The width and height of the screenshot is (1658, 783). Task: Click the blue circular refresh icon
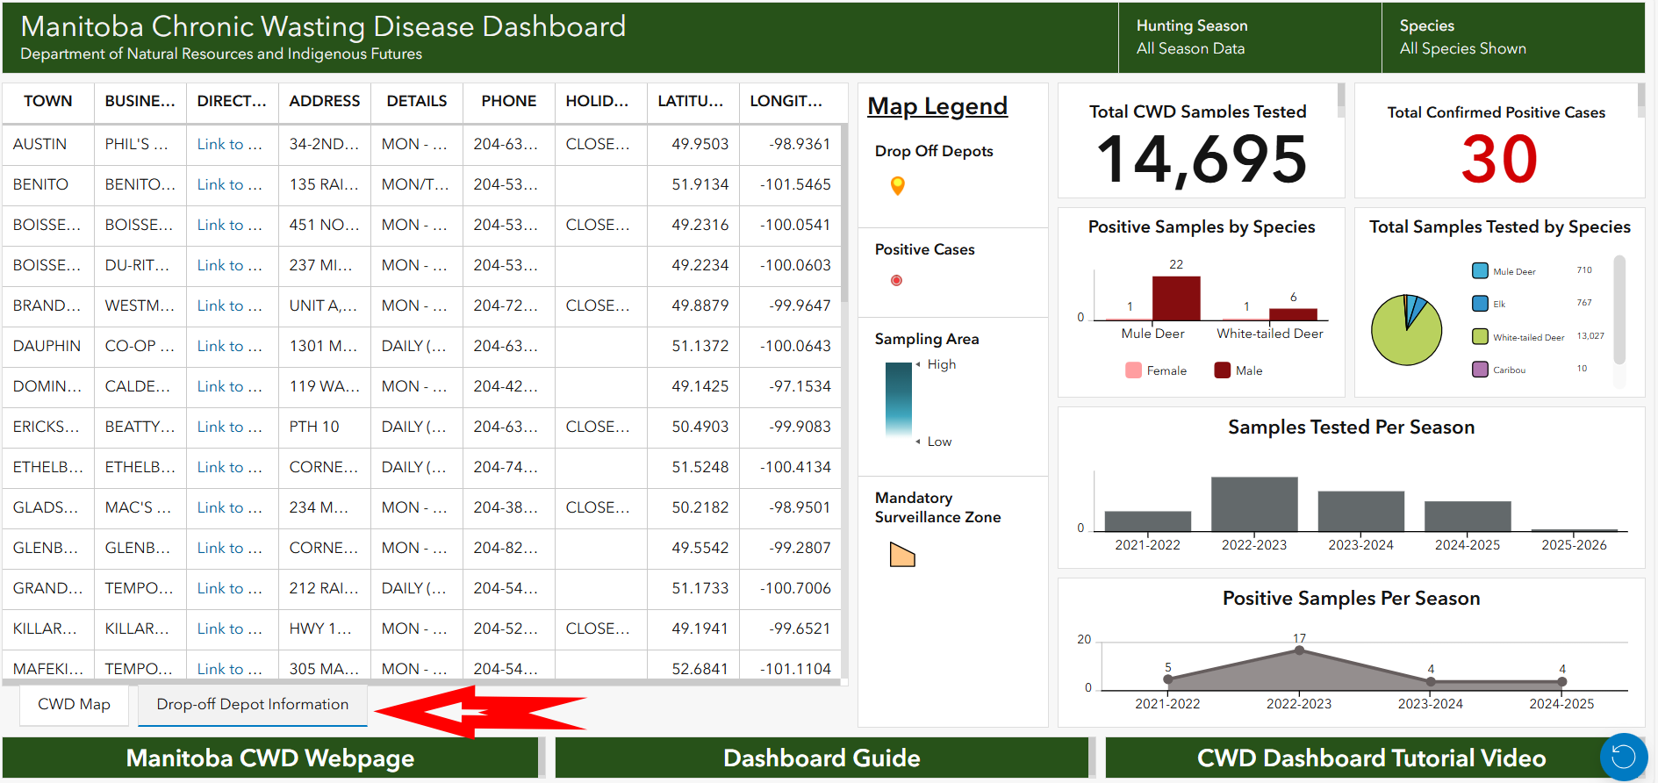click(x=1623, y=757)
